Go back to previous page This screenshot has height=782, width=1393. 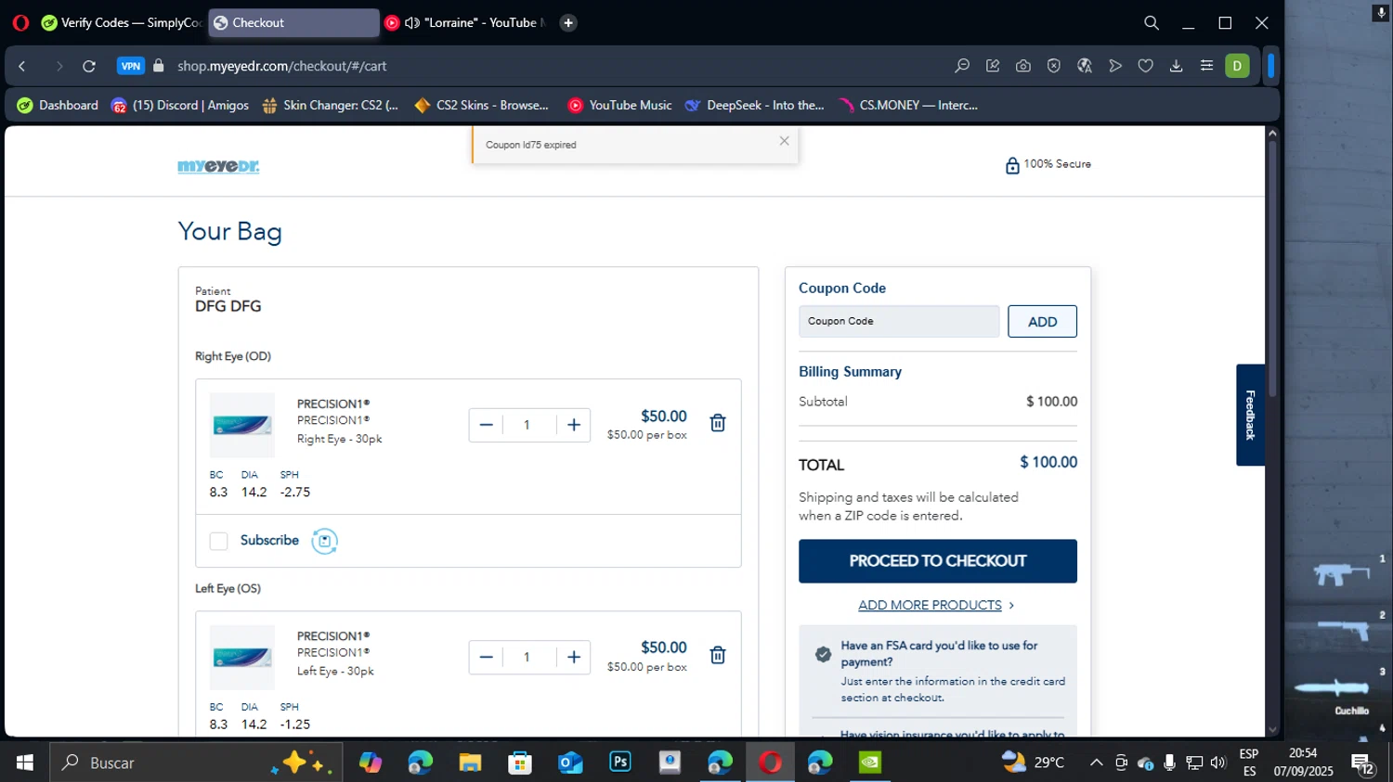pos(22,66)
